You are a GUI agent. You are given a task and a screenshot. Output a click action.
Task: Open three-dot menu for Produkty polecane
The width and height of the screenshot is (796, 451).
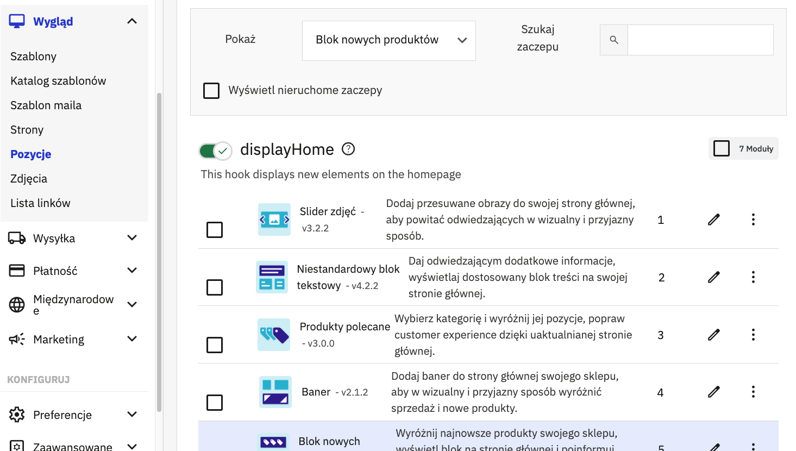click(753, 335)
